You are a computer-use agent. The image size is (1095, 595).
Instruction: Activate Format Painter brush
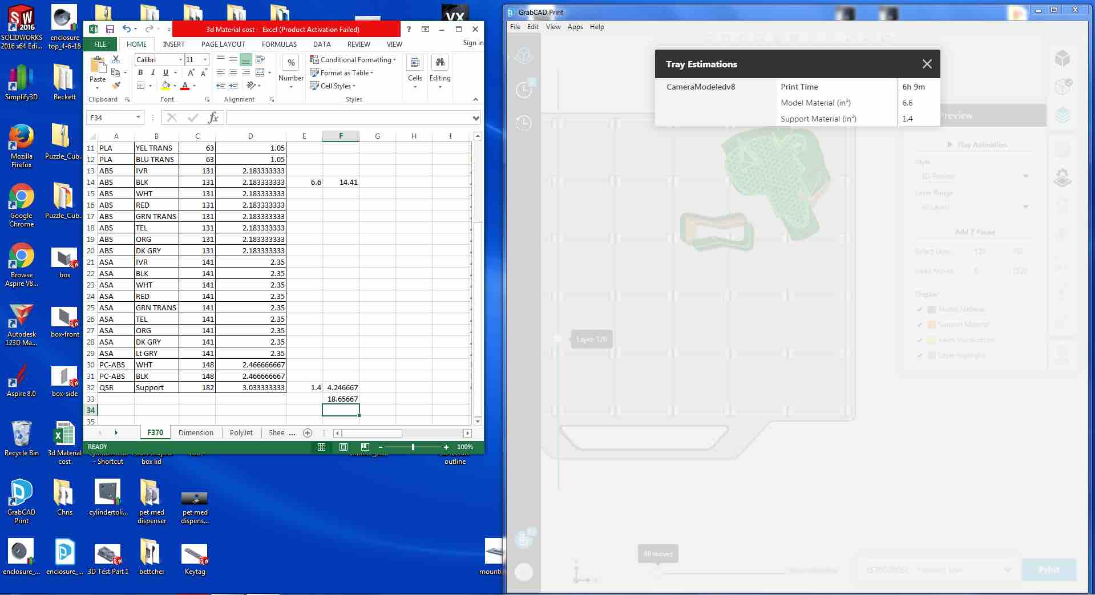tap(116, 86)
